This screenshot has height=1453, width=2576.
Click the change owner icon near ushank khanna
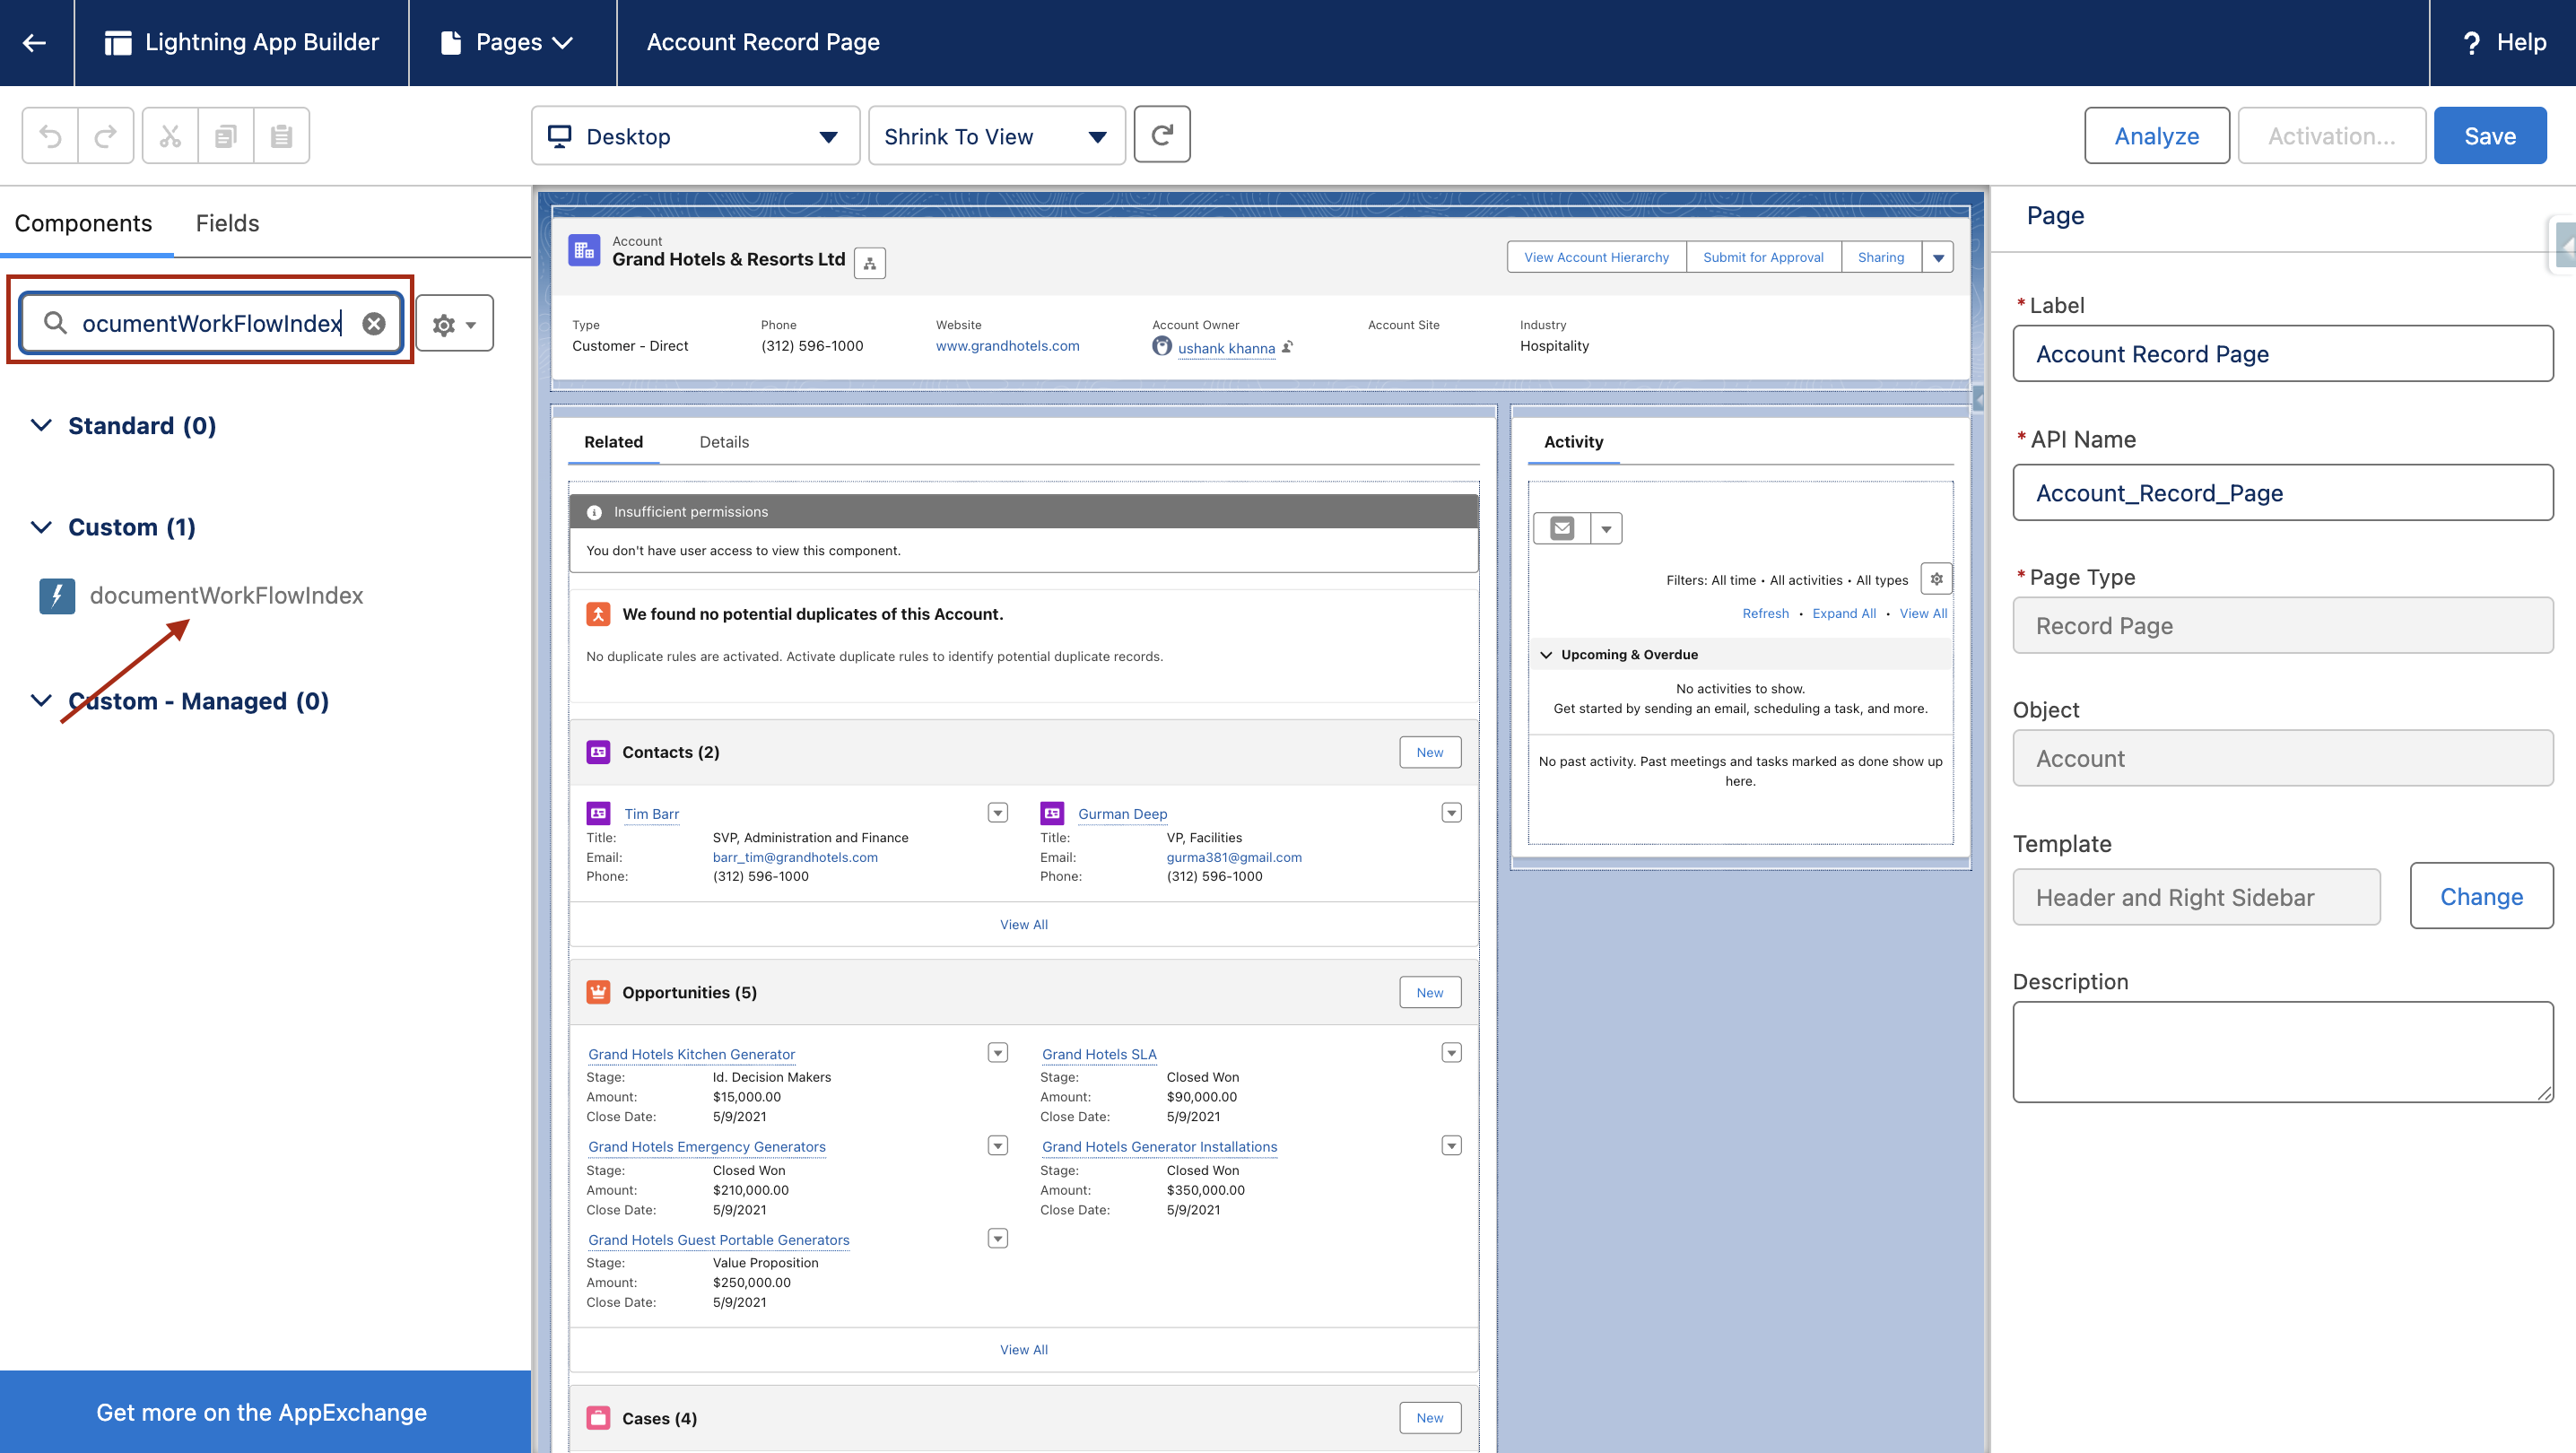point(1288,347)
